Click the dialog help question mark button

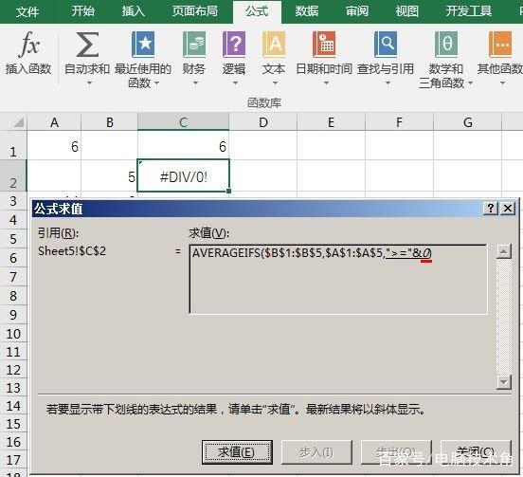pos(491,209)
